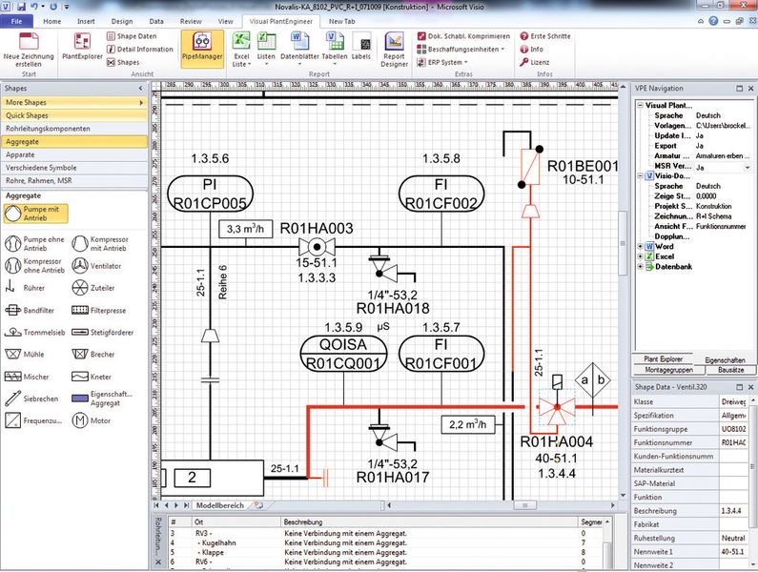Switch to the Insert ribbon tab
The height and width of the screenshot is (572, 758).
click(x=86, y=21)
